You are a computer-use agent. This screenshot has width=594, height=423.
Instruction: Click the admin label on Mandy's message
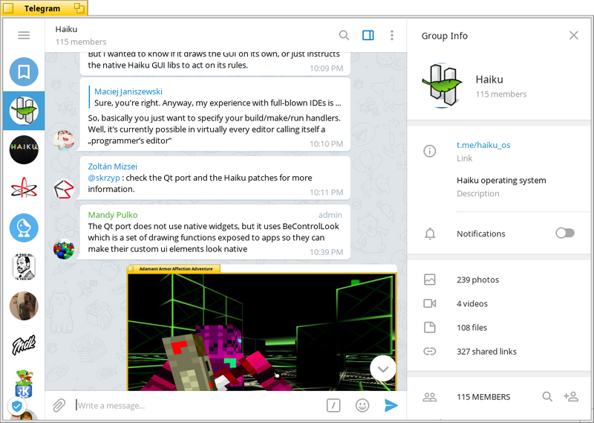coord(330,215)
